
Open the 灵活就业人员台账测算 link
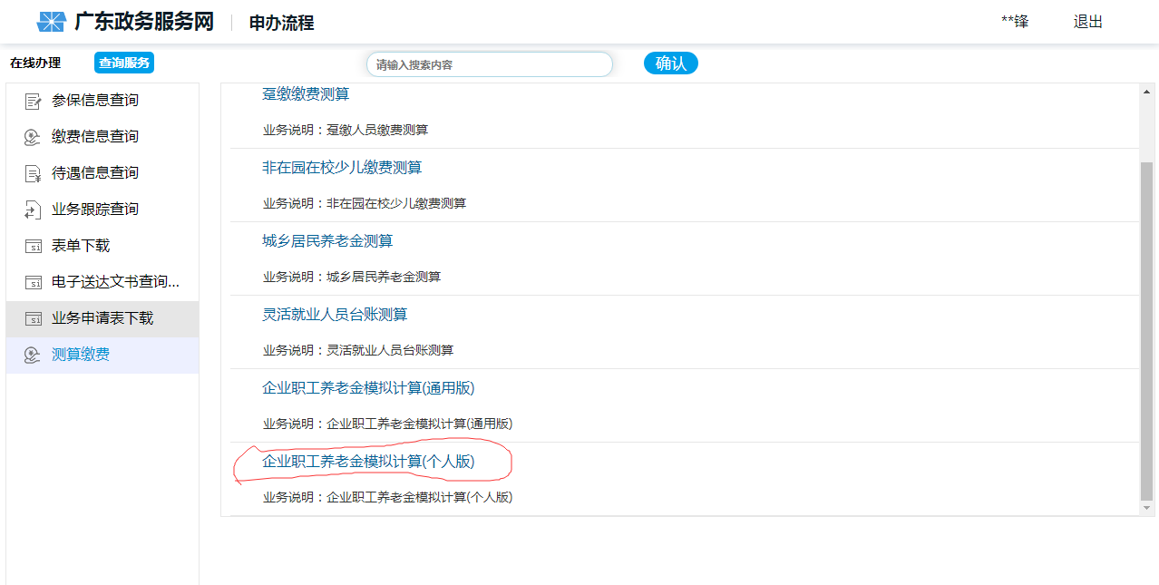point(335,315)
